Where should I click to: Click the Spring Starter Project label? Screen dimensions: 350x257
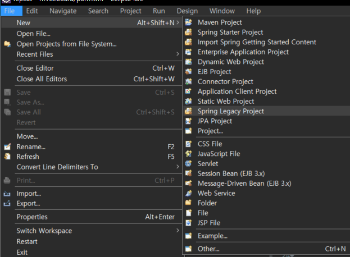pyautogui.click(x=230, y=33)
